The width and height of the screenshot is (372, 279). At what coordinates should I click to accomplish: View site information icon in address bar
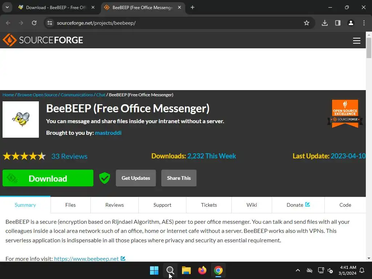coord(50,23)
